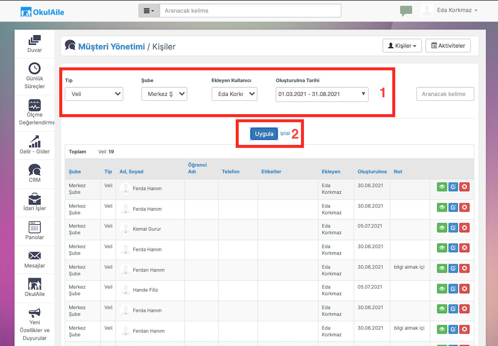Sort by the Şube column header
Screen dimensions: 498x346
pyautogui.click(x=75, y=171)
